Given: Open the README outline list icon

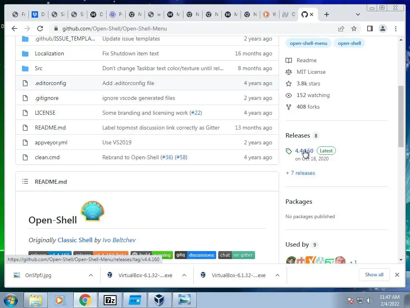Looking at the screenshot, I should 25,181.
